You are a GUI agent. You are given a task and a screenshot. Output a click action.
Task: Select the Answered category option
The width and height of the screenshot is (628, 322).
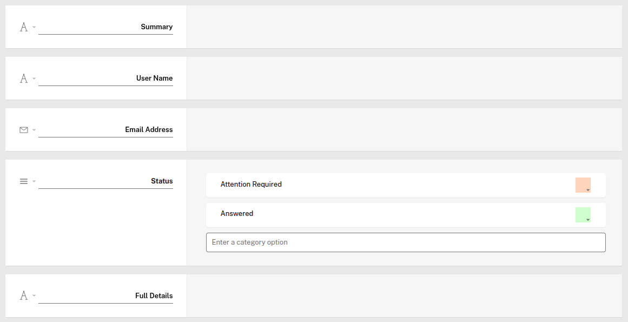pos(237,214)
